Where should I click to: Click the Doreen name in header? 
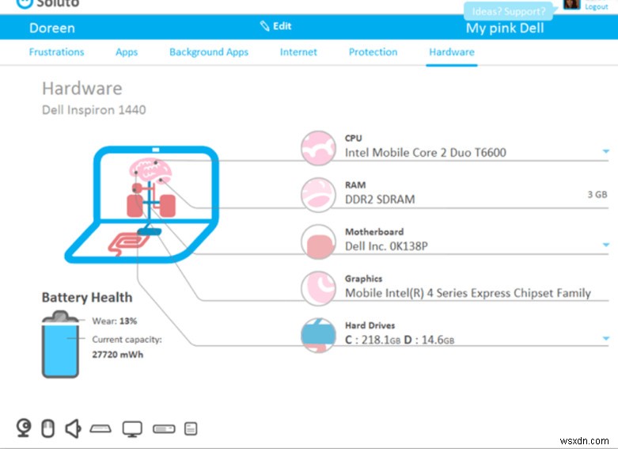(52, 28)
